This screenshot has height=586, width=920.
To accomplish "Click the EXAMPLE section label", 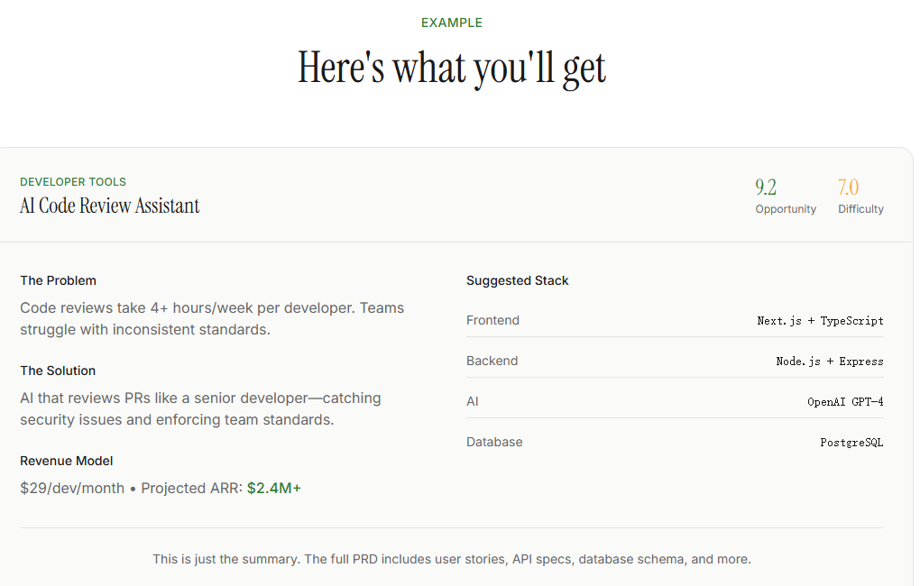I will point(451,23).
